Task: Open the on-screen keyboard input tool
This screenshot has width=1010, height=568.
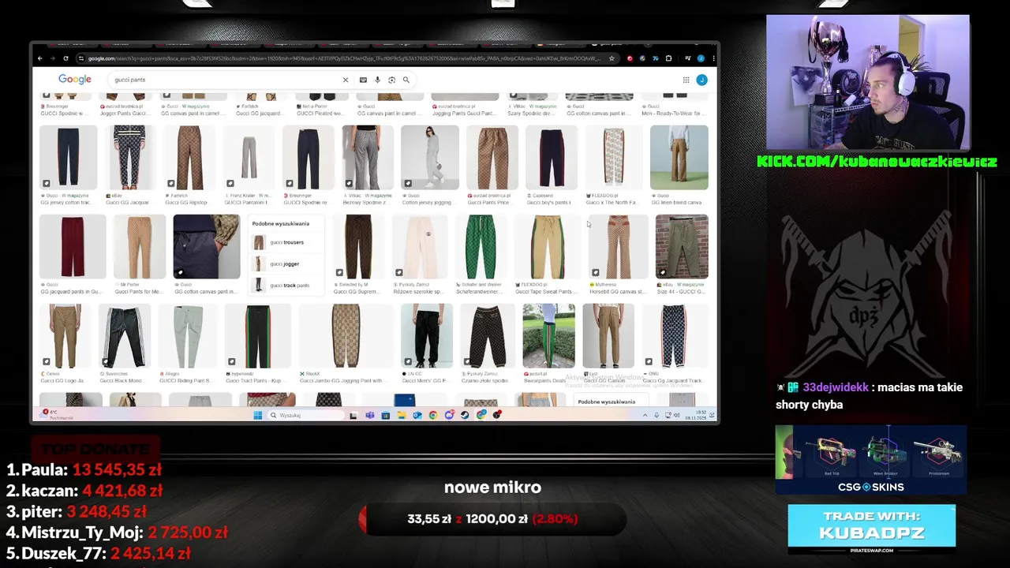Action: point(363,80)
